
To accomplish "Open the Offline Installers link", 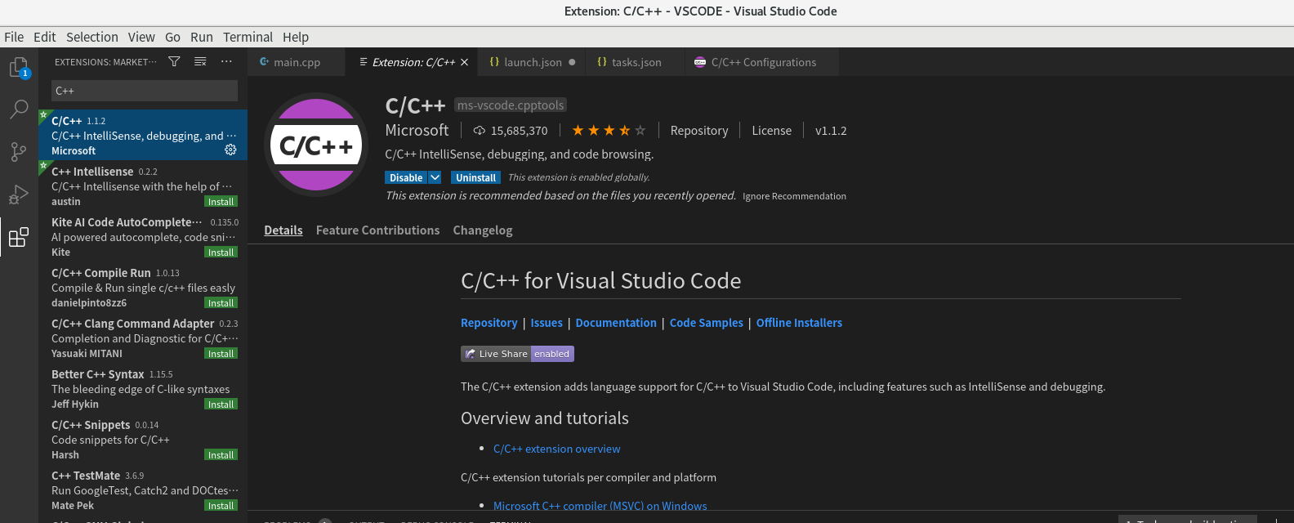I will 799,323.
